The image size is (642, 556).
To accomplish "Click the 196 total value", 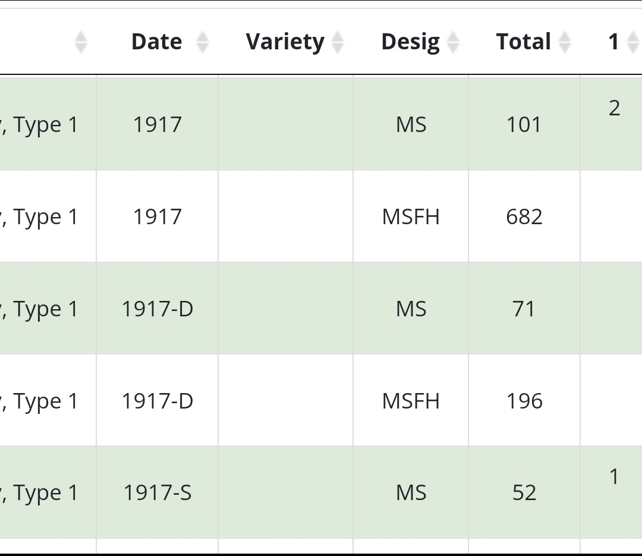I will [524, 401].
